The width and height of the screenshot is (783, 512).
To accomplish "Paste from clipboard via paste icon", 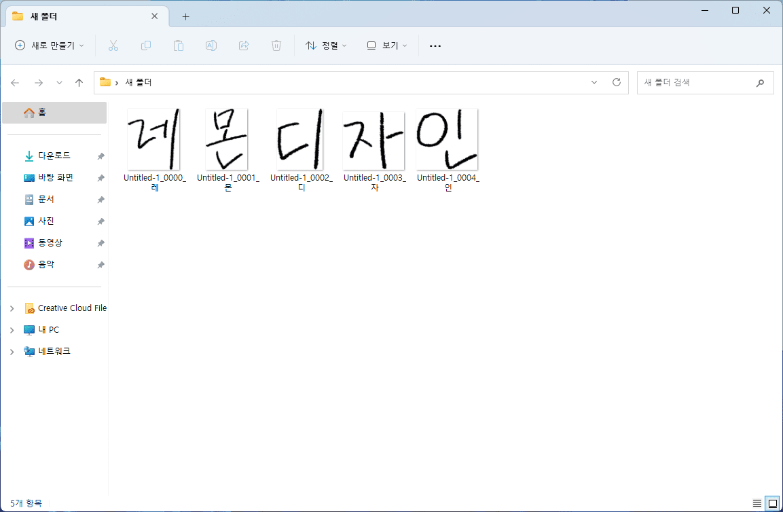I will [x=179, y=45].
